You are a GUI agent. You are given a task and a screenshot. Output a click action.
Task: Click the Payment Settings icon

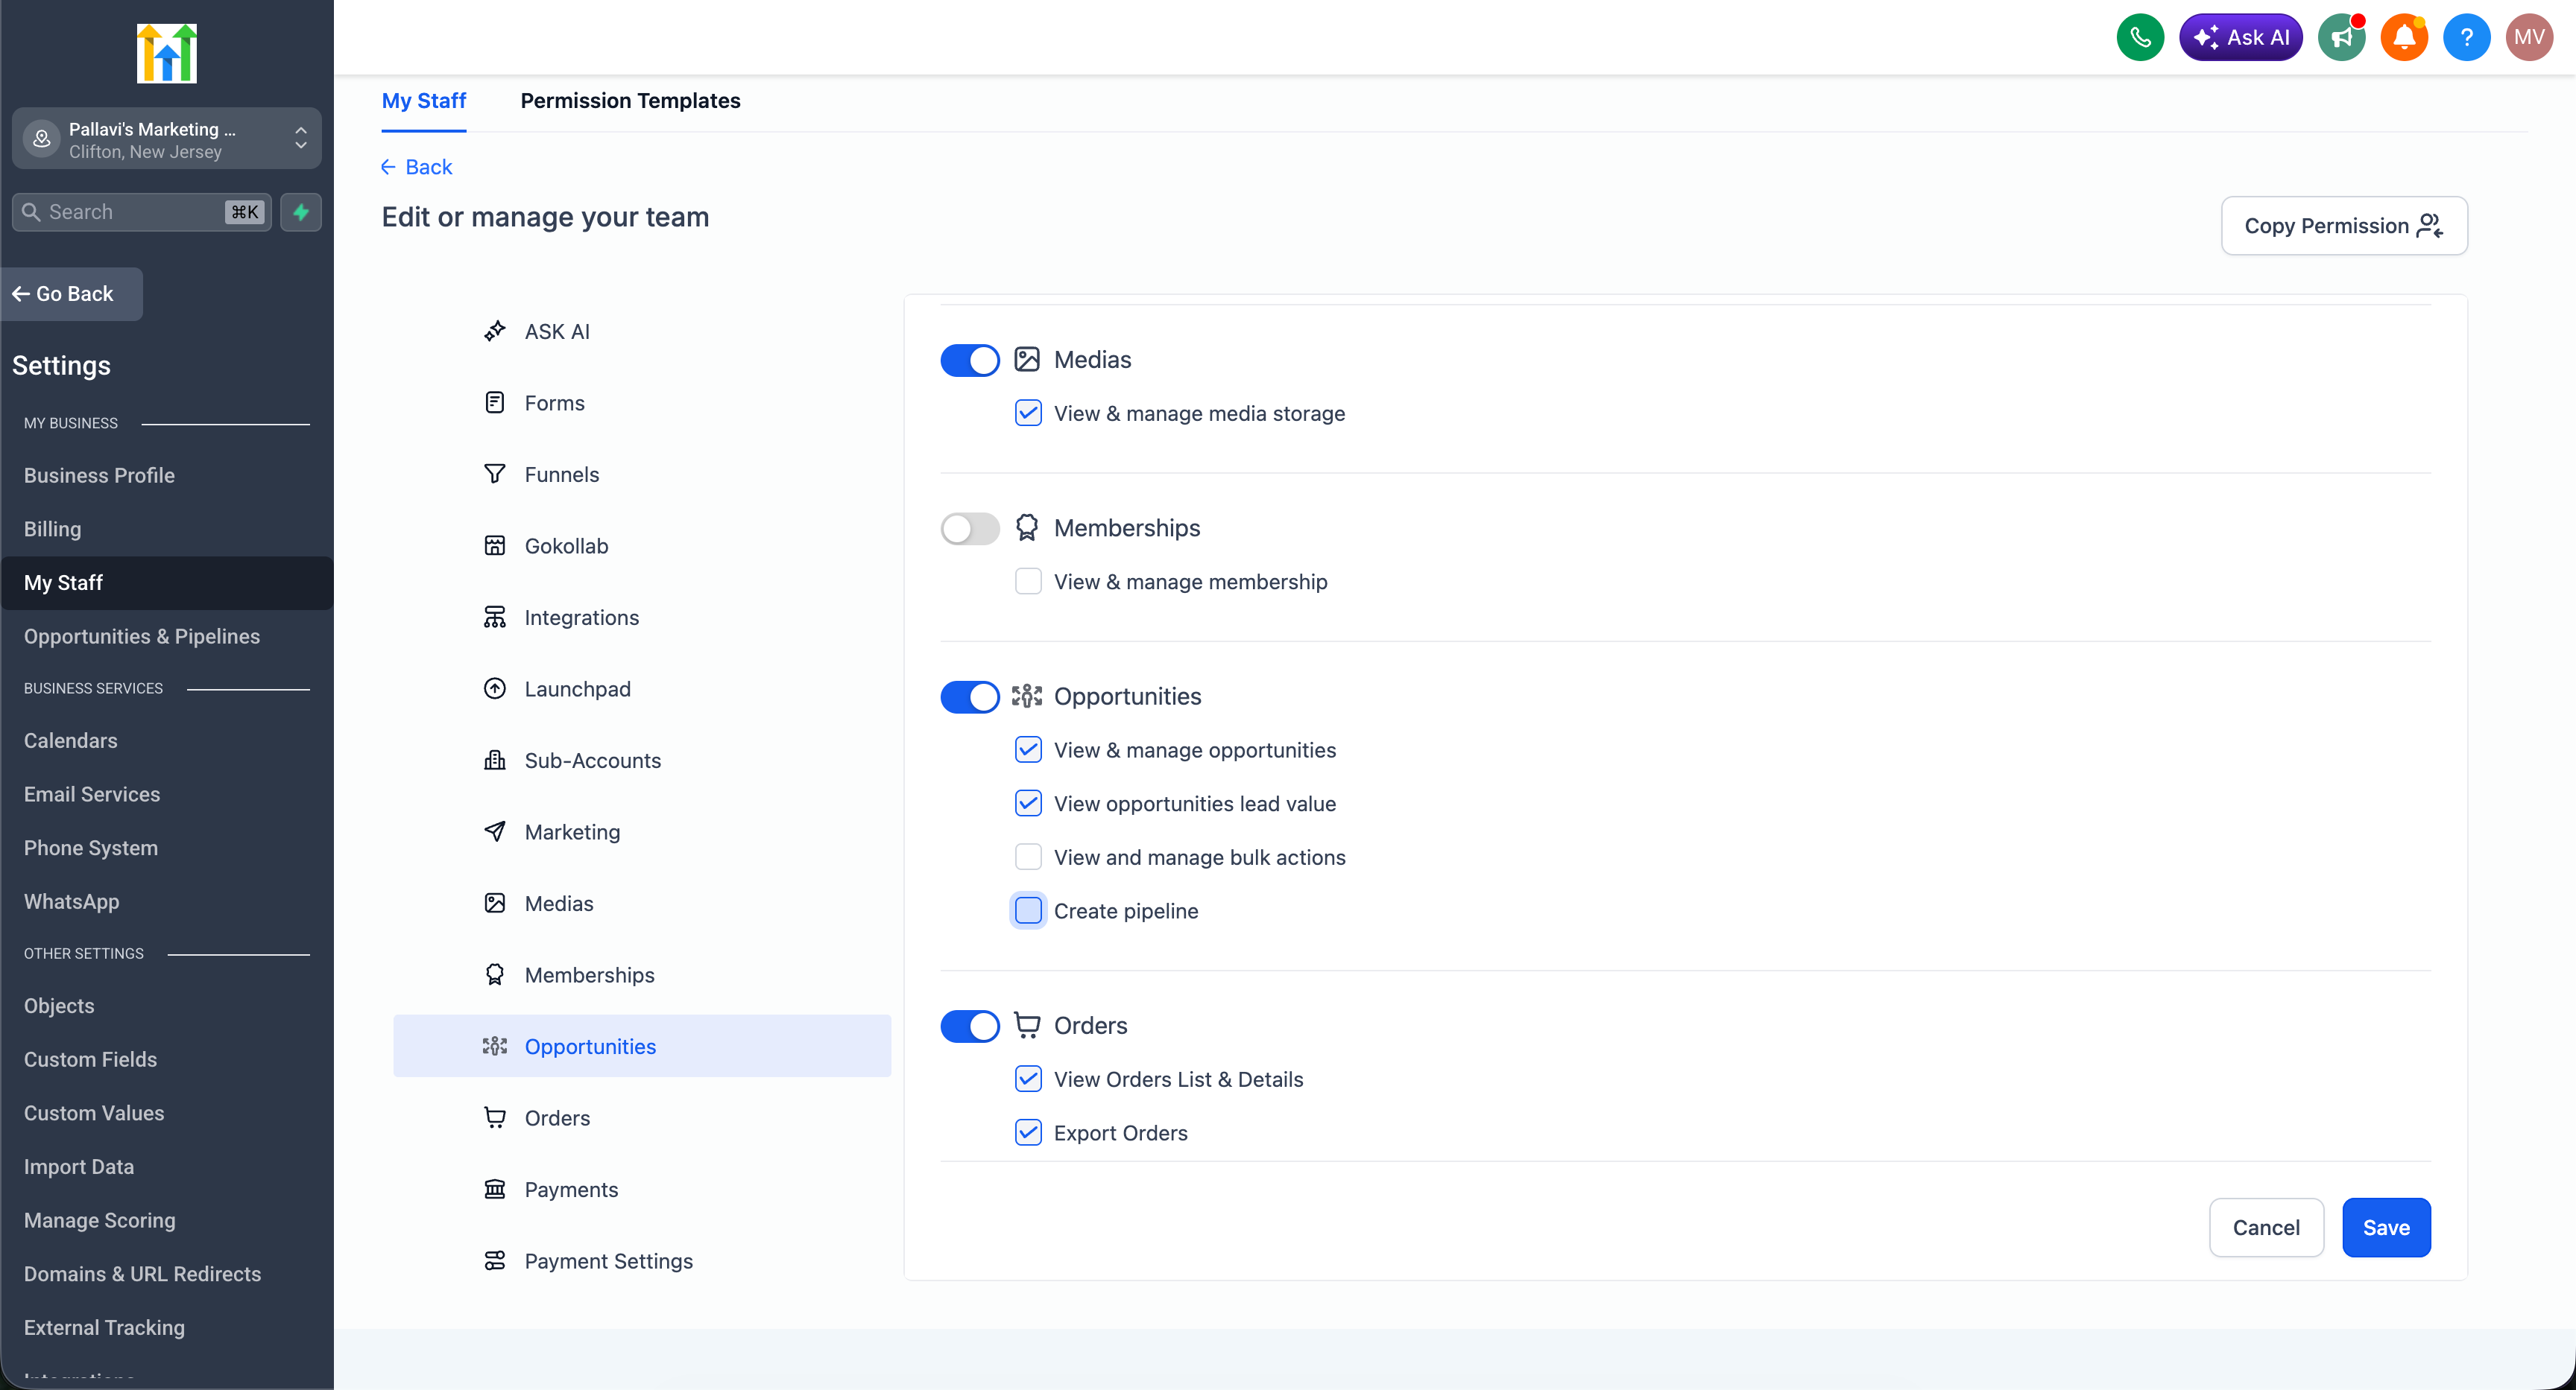click(x=495, y=1260)
